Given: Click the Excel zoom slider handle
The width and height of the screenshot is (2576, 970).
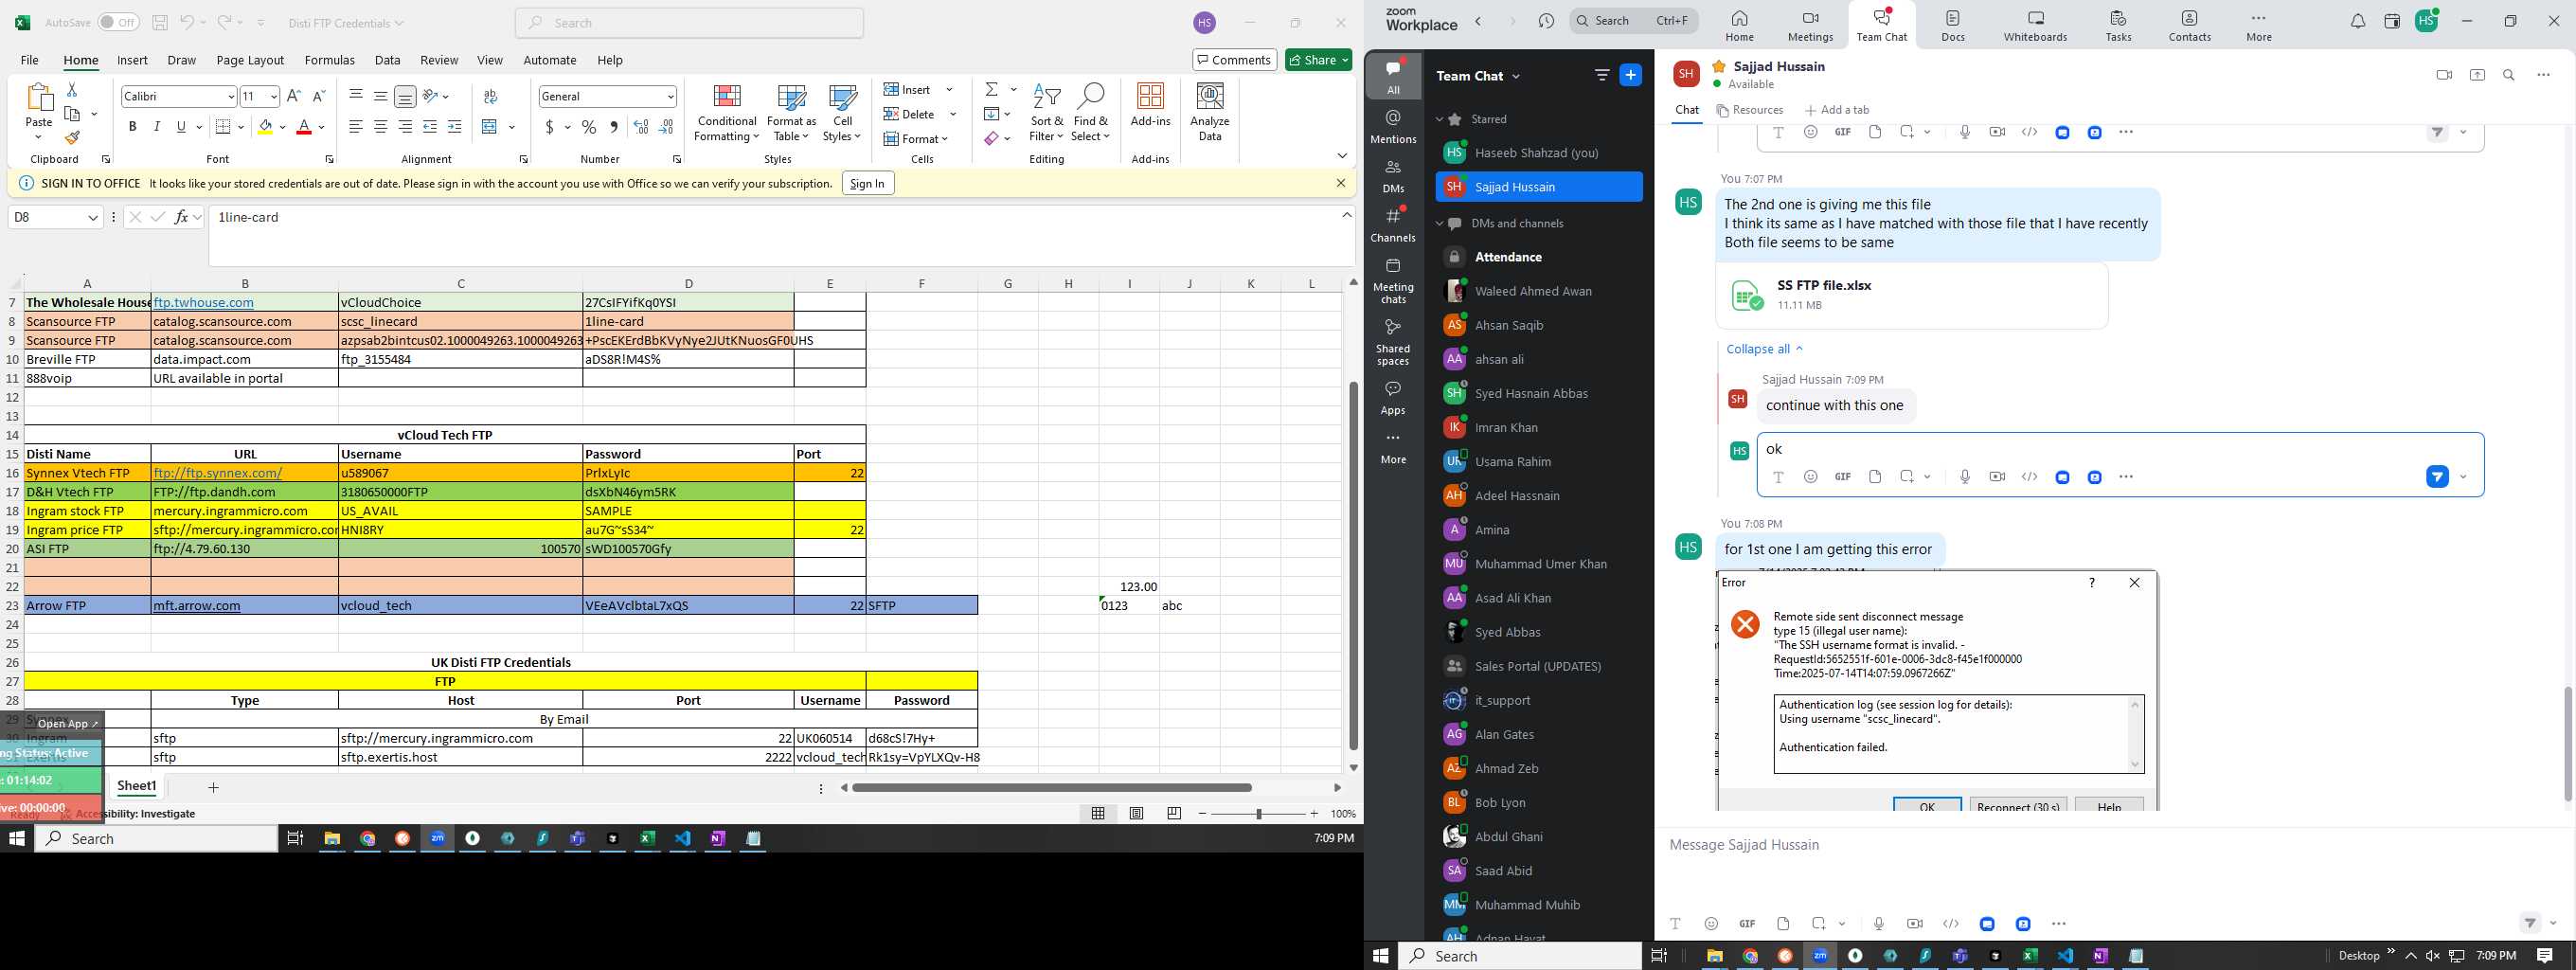Looking at the screenshot, I should pos(1258,814).
